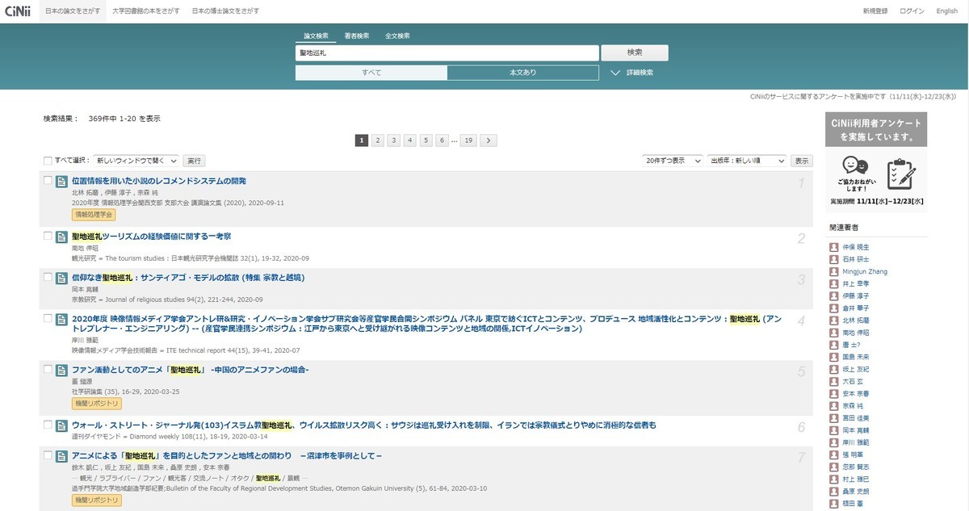Check the box for 2020年度 映像情報メディア学会 result
Image resolution: width=969 pixels, height=511 pixels.
48,319
